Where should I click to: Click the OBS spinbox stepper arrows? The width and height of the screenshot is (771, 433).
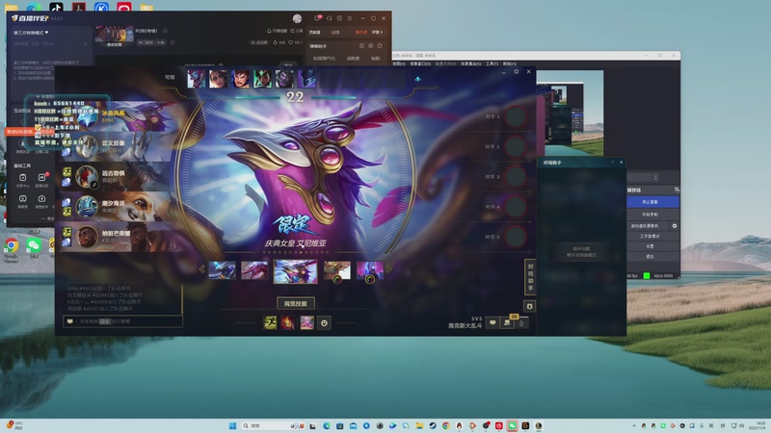pos(655,177)
